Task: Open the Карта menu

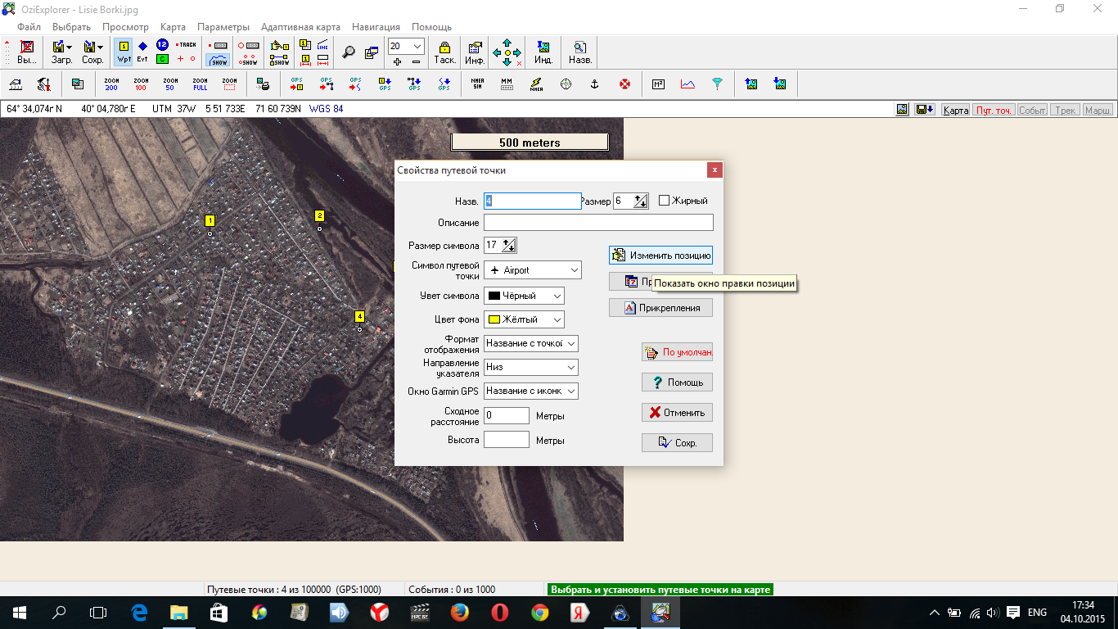Action: pos(173,27)
